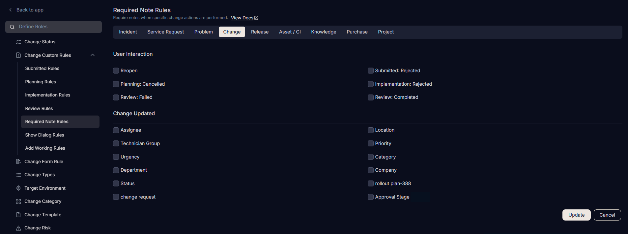This screenshot has height=234, width=628.
Task: Focus the Define Roles search field
Action: pyautogui.click(x=53, y=27)
